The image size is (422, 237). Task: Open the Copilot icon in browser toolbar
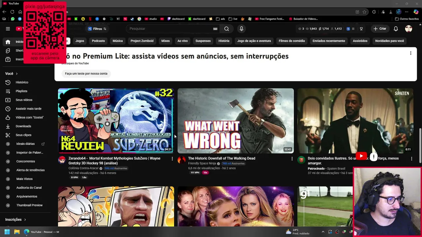click(416, 12)
